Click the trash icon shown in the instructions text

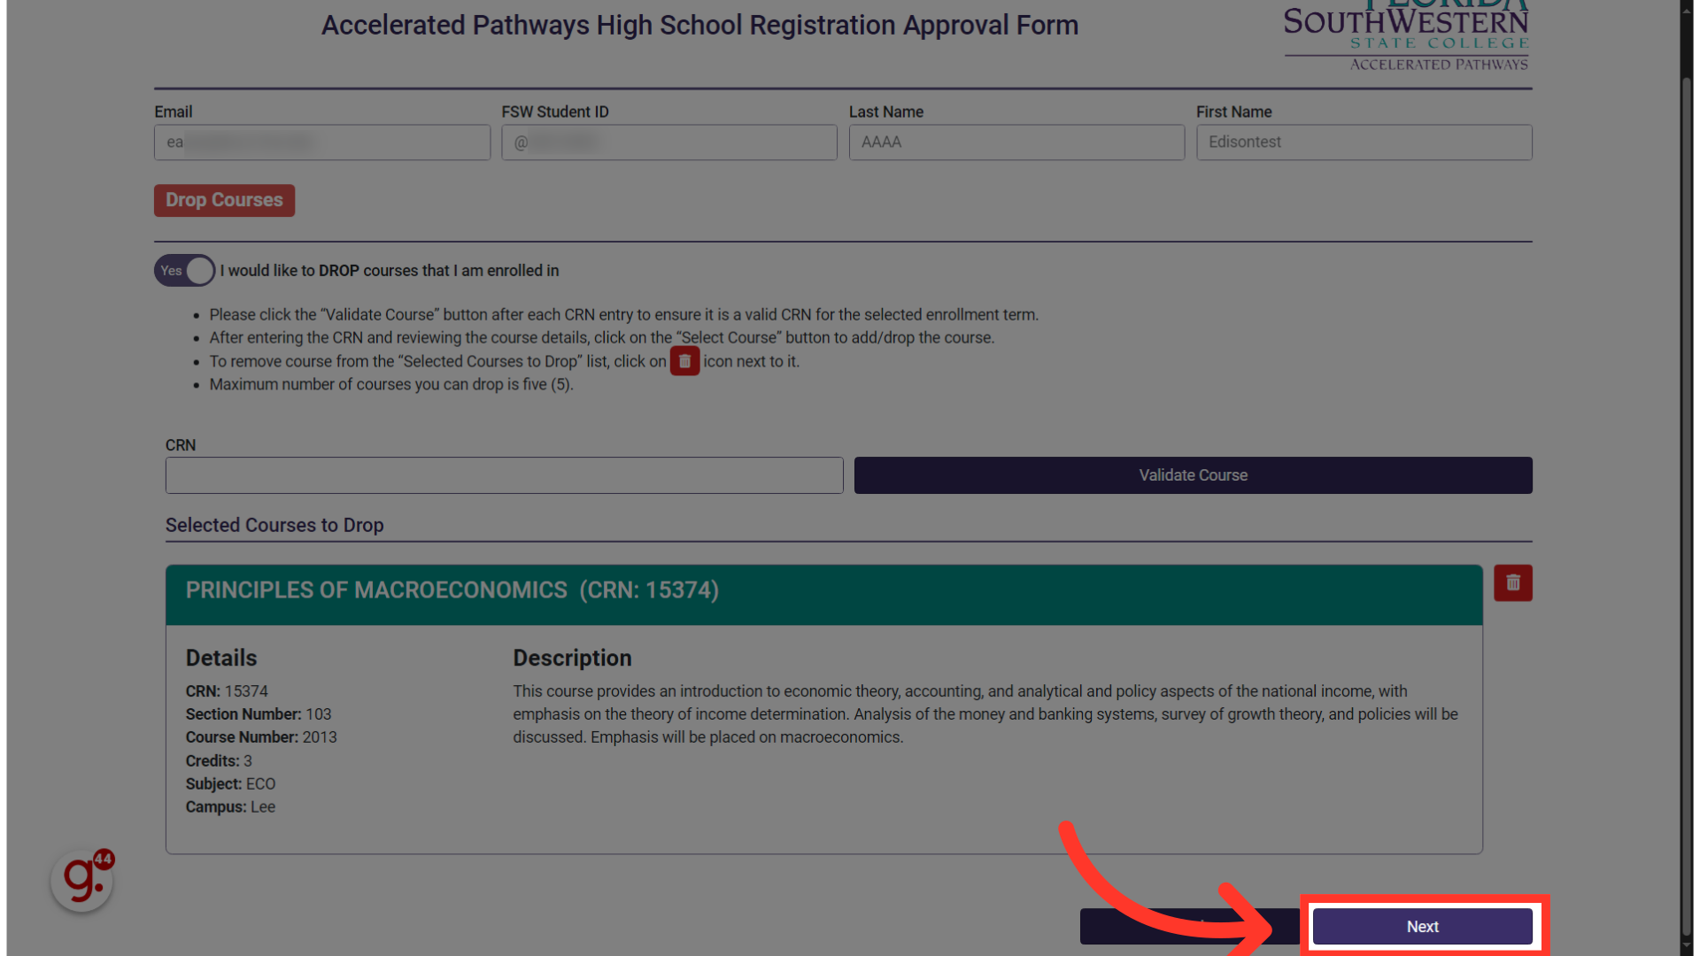(x=684, y=360)
